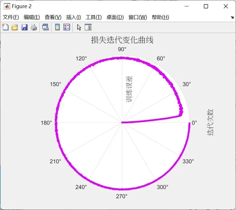Open the 查看(V) menu
Image resolution: width=236 pixels, height=210 pixels.
point(53,17)
